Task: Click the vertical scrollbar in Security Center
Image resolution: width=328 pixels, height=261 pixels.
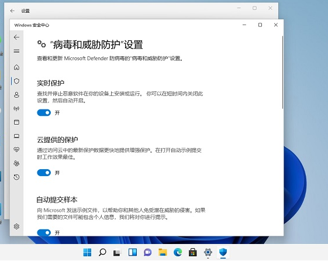Action: (x=282, y=72)
